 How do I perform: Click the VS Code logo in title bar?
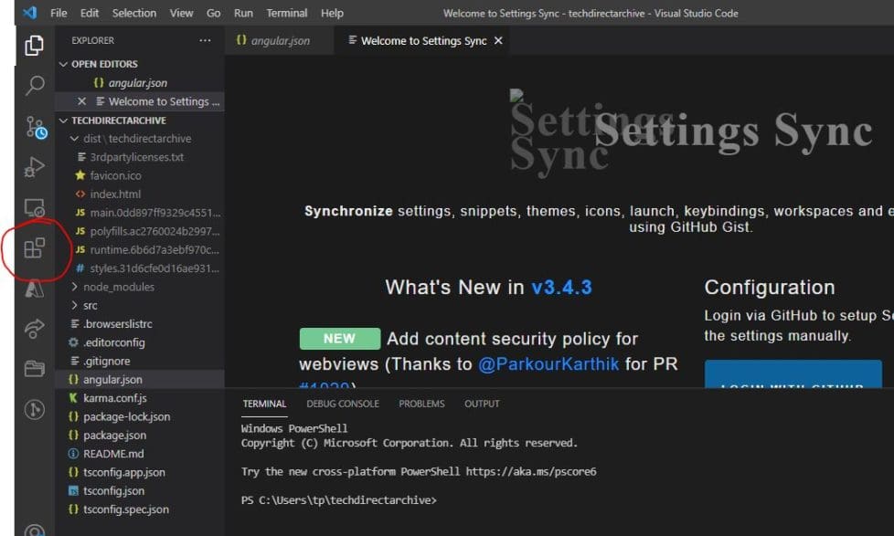coord(29,13)
